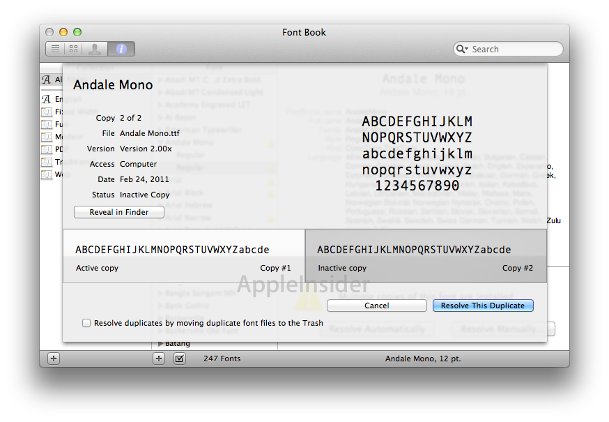Click the "Version 2.00x" value
609x422 pixels.
coord(146,149)
